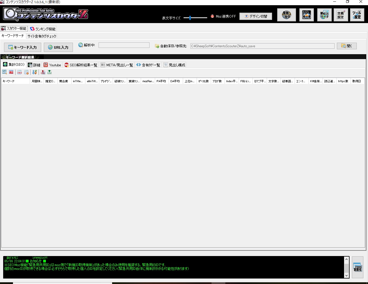Click the キーワード入力 button
368x284 pixels.
pos(22,47)
